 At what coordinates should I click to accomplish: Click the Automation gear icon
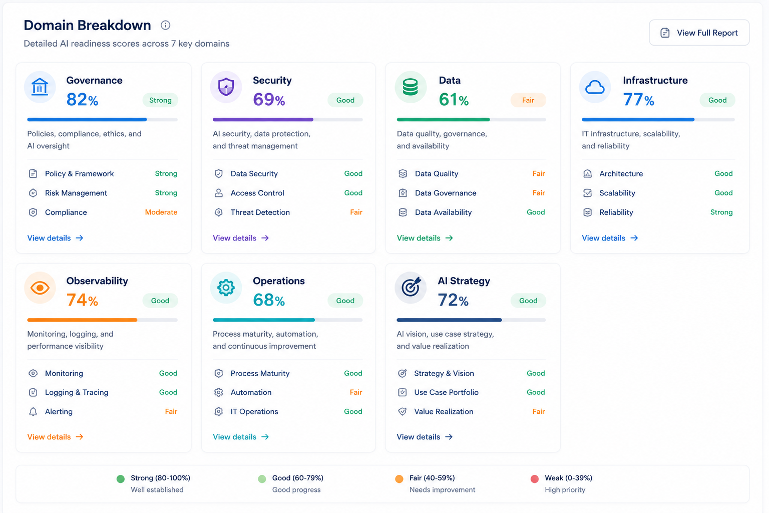(219, 392)
